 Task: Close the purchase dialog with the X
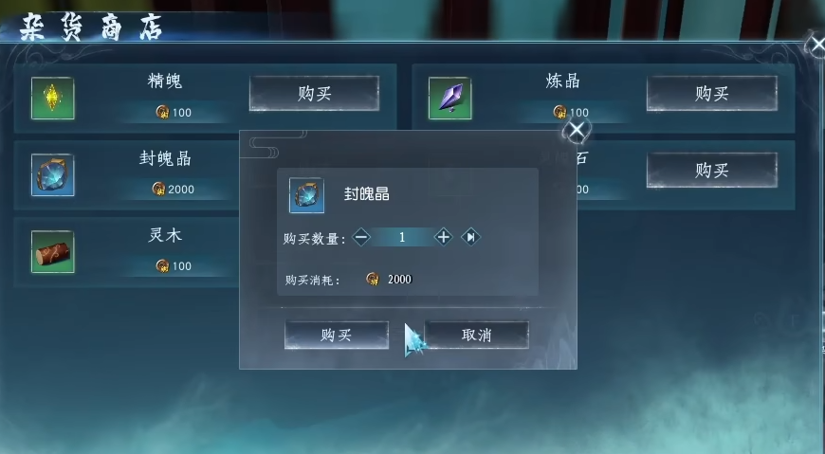pyautogui.click(x=577, y=130)
